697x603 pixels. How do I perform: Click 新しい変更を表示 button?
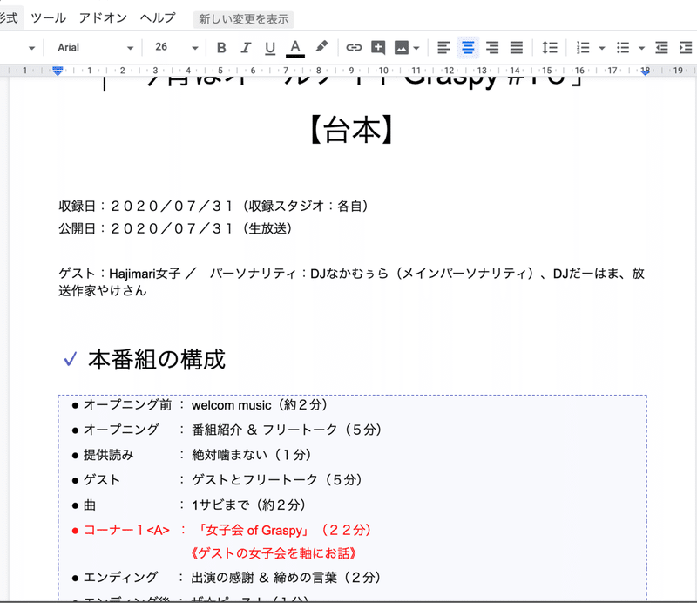tap(244, 19)
